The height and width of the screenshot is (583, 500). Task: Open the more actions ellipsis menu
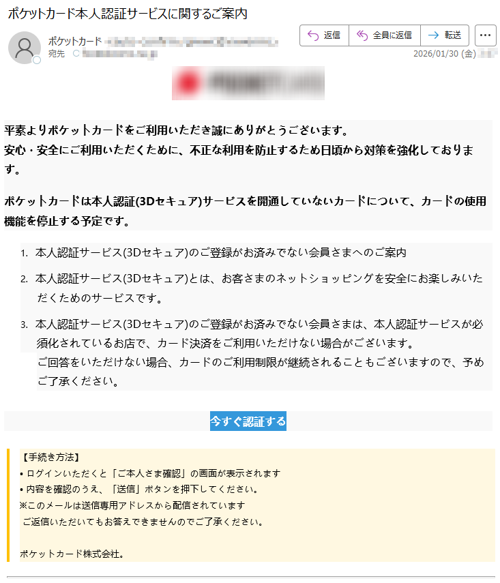click(485, 35)
